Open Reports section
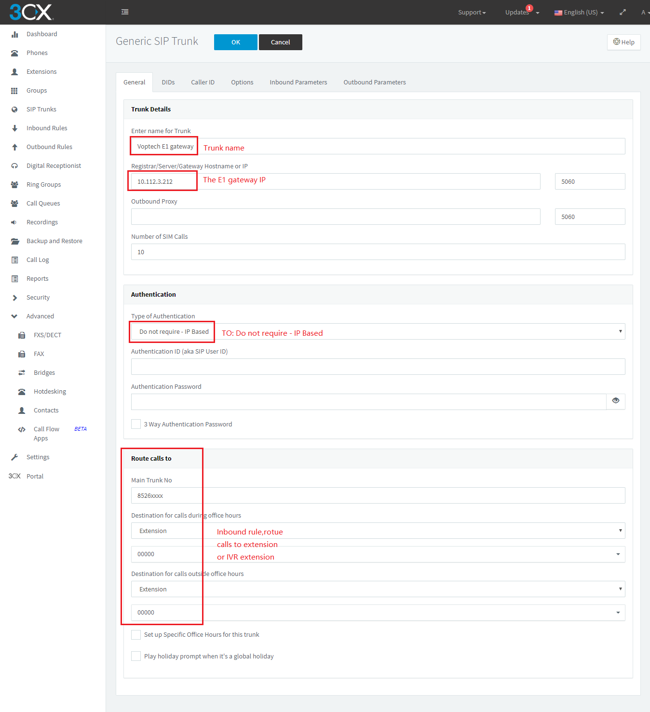 coord(37,279)
